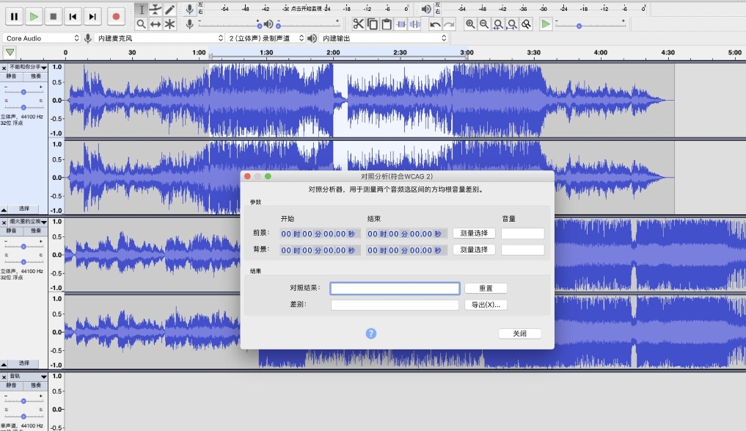Fit selection to window width
746x431 pixels.
(498, 23)
